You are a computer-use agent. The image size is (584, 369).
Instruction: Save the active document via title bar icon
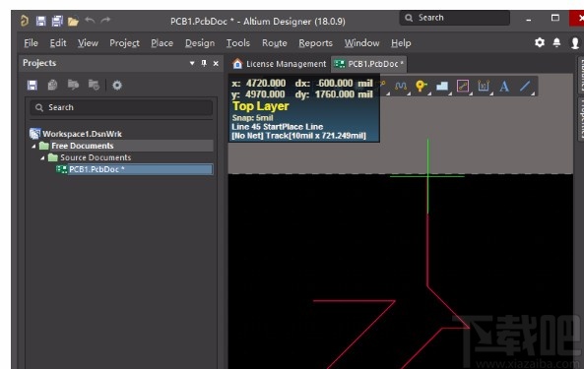click(40, 21)
